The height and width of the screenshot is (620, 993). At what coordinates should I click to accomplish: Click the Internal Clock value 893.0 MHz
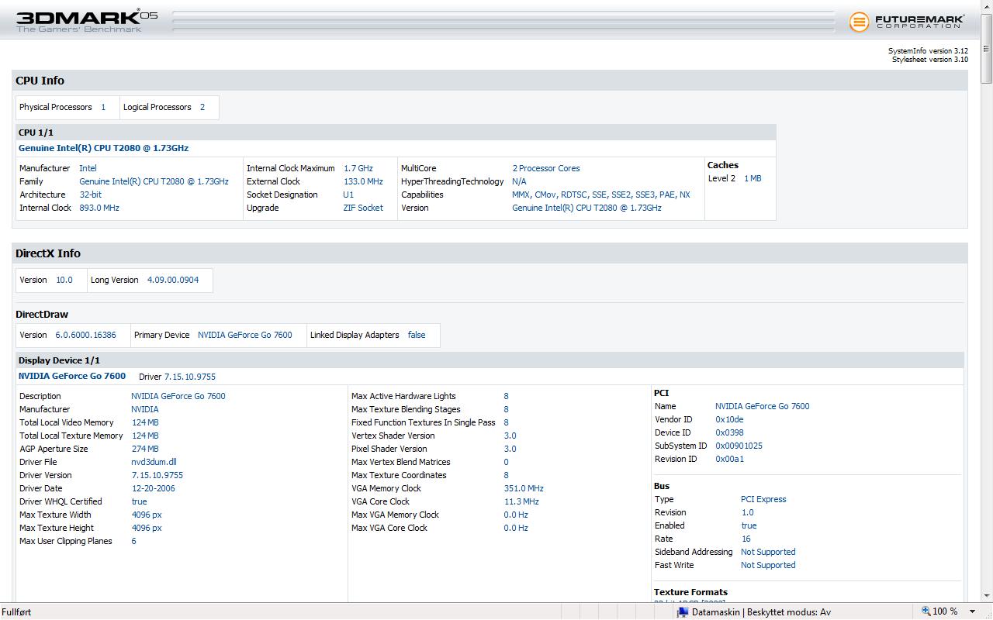pos(99,208)
